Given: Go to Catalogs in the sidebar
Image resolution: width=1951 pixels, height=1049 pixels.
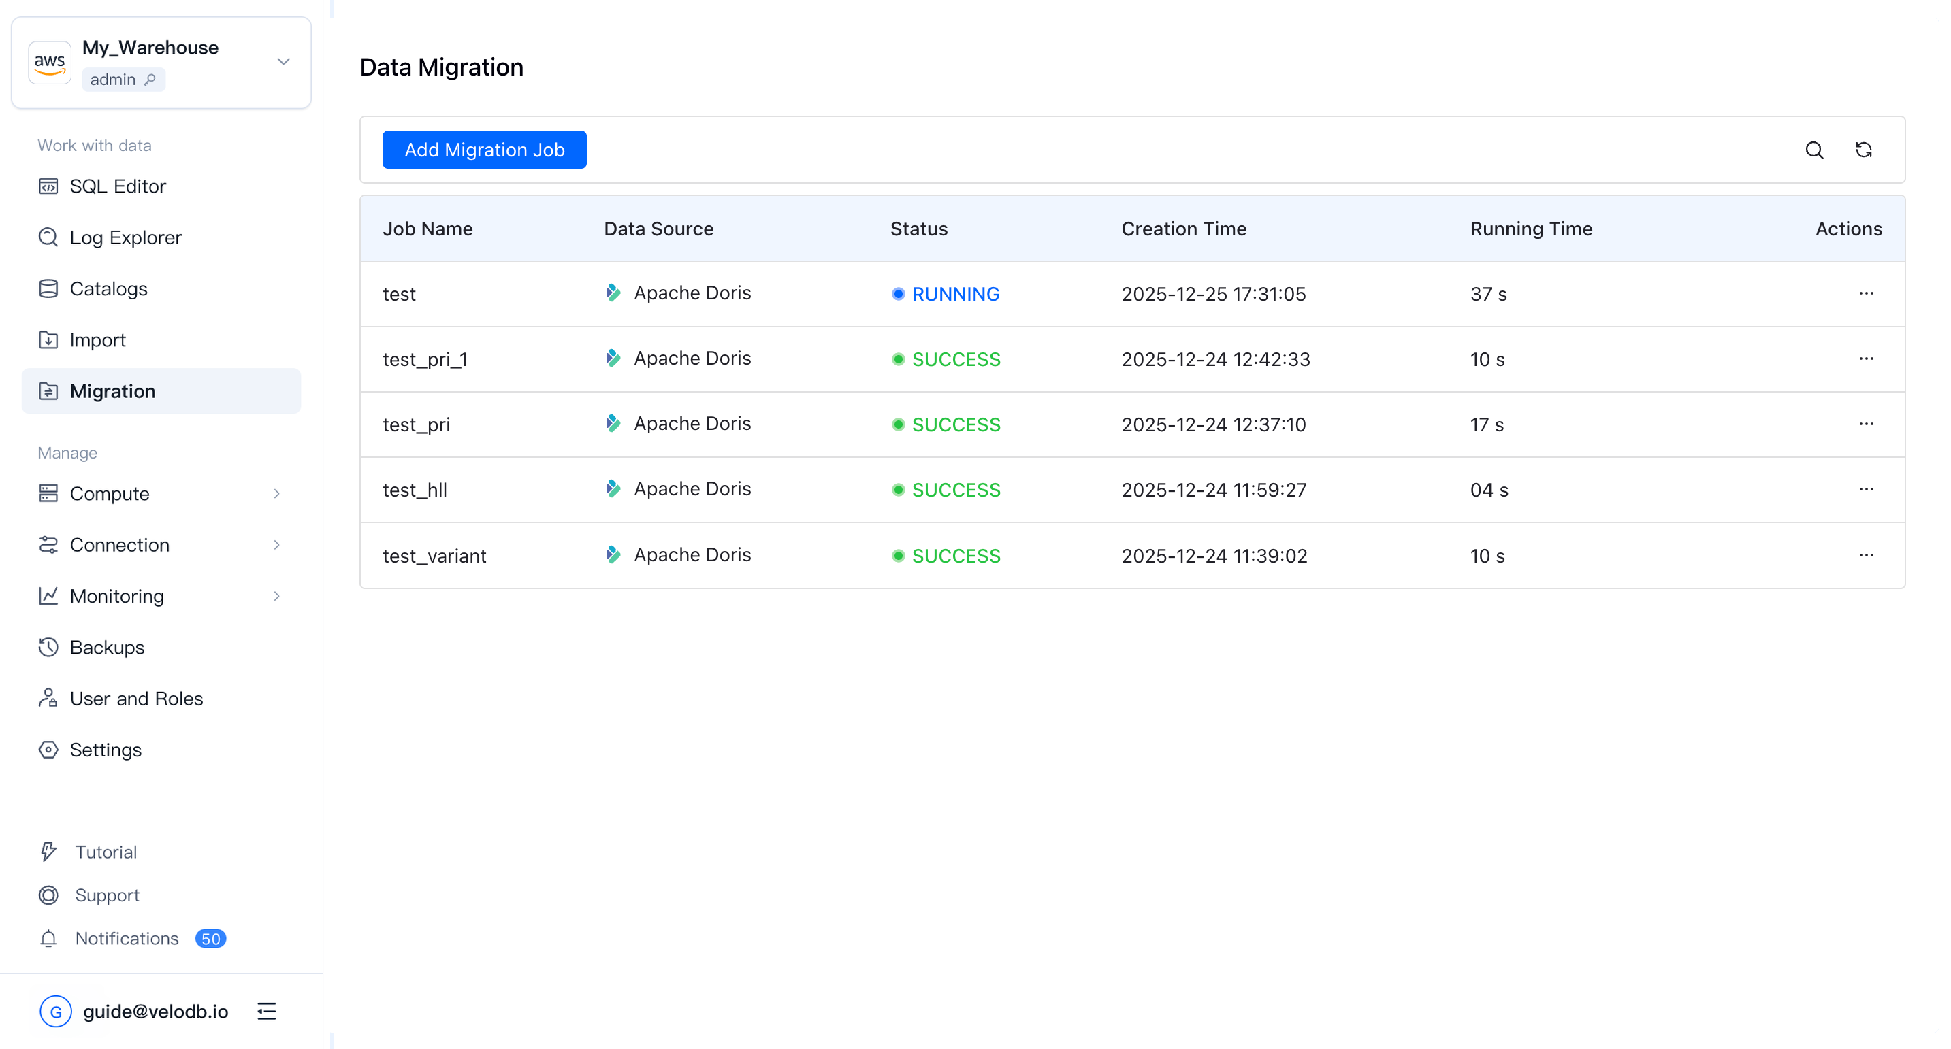Looking at the screenshot, I should (x=108, y=288).
